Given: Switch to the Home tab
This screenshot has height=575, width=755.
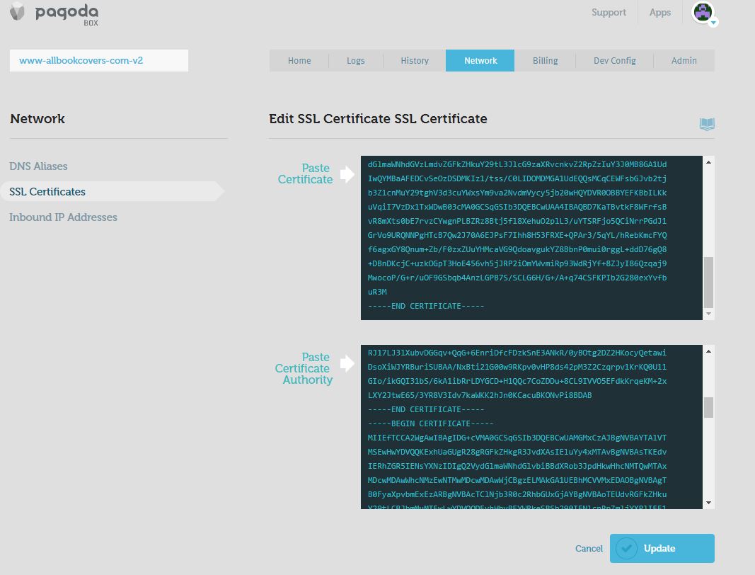Looking at the screenshot, I should (299, 61).
